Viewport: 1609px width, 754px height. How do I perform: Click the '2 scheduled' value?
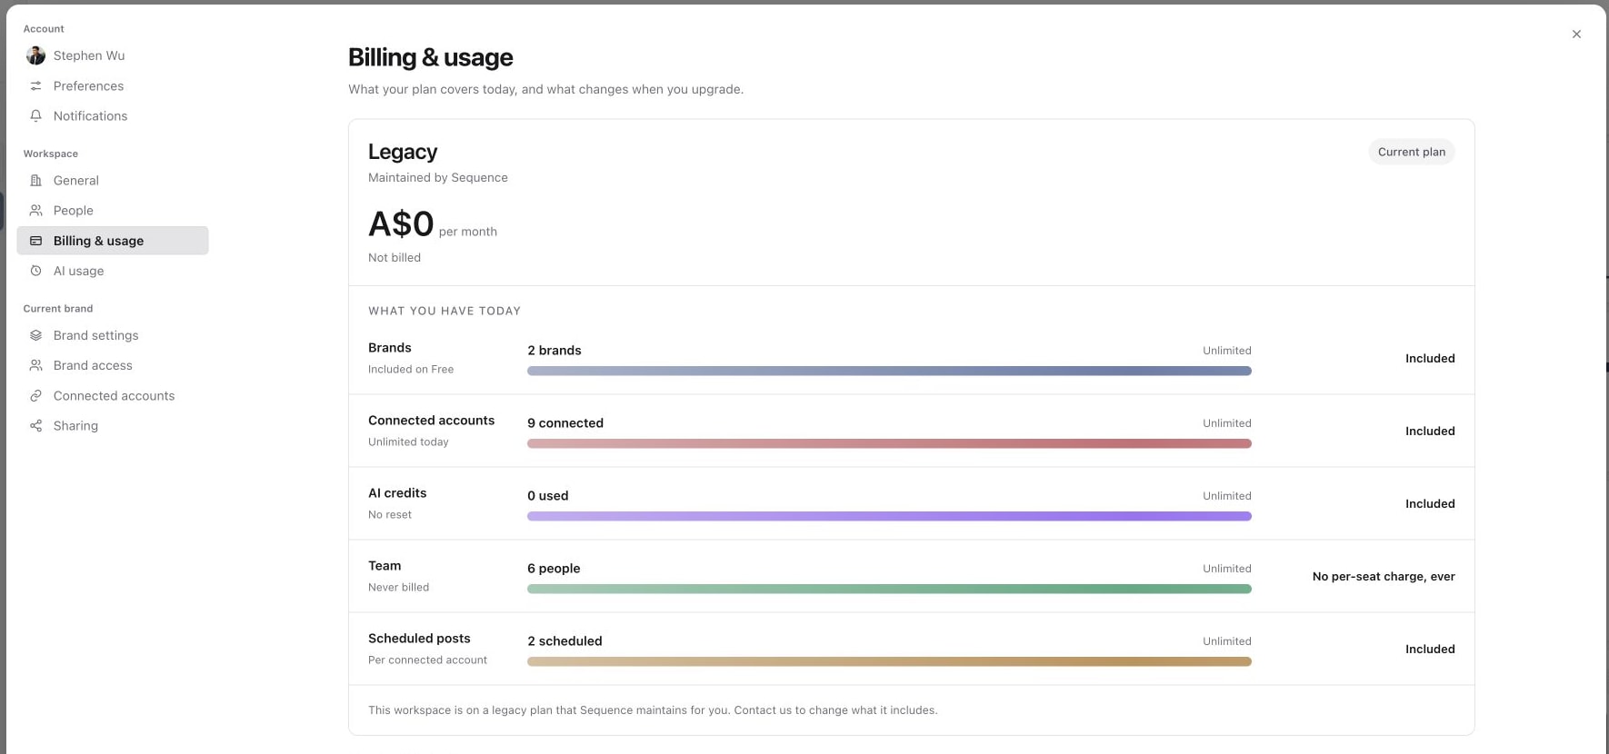coord(565,640)
